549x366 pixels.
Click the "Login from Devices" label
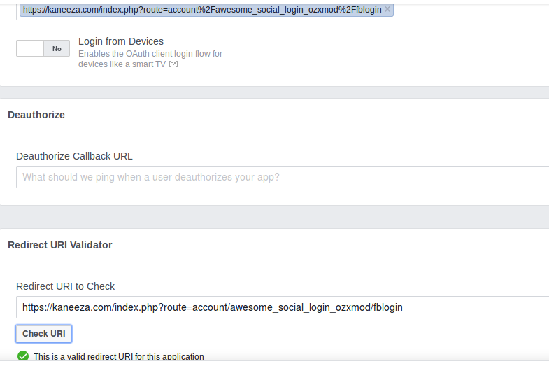click(121, 41)
